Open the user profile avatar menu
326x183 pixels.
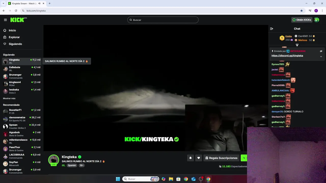[x=317, y=20]
